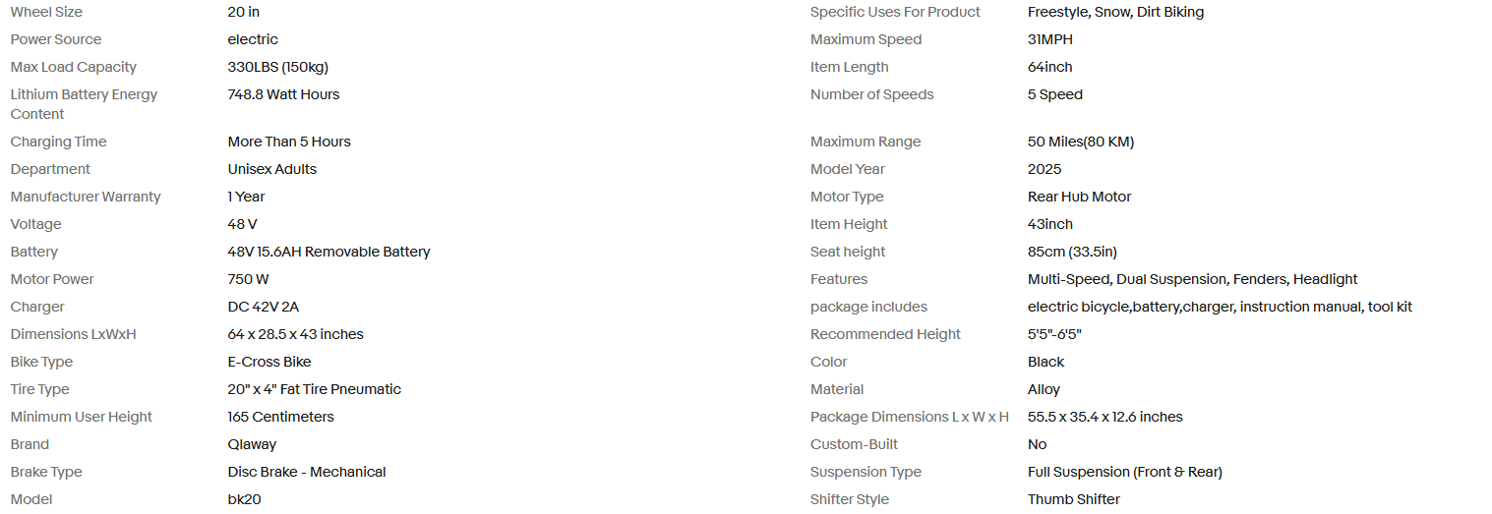Select the "bk20" model value
Image resolution: width=1492 pixels, height=514 pixels.
coord(244,500)
